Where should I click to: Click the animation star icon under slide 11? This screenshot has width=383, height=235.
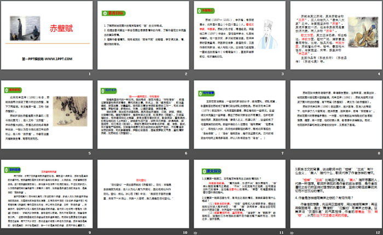pyautogui.click(x=195, y=233)
